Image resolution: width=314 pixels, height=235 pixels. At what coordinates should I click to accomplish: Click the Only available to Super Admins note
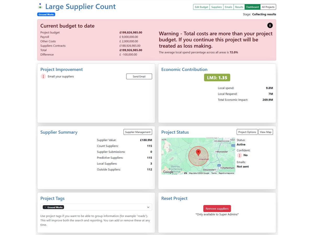(217, 214)
